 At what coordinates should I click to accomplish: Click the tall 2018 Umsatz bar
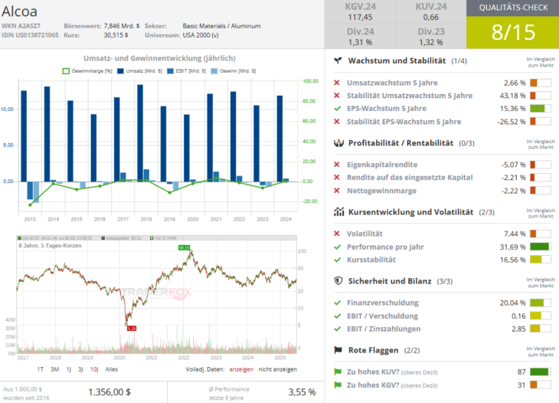[x=140, y=133]
